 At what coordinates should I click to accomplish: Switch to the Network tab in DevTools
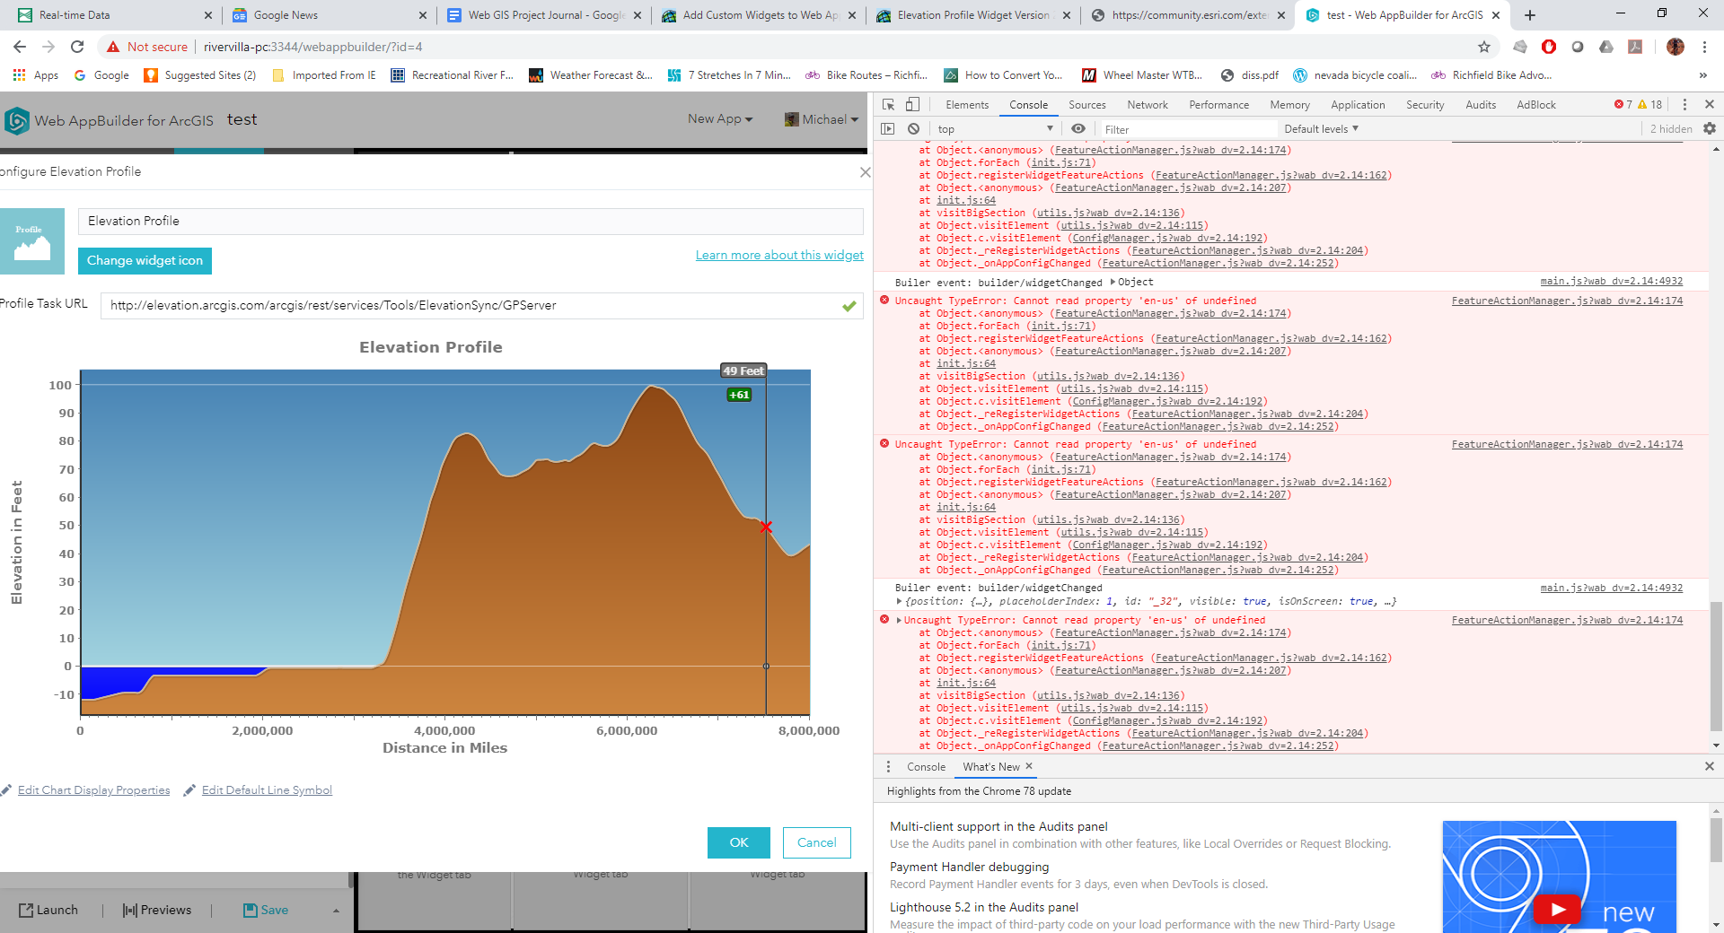1147,104
